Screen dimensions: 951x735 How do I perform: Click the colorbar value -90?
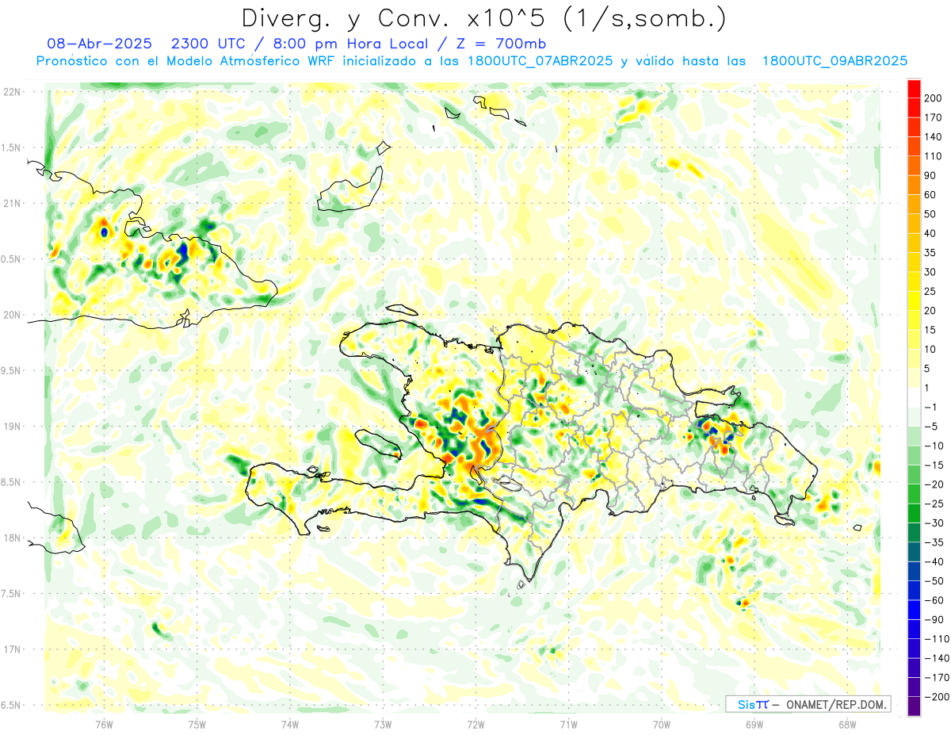[935, 619]
